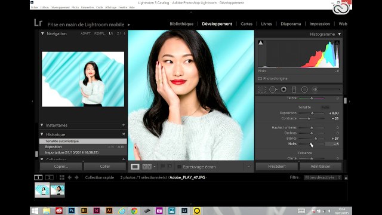Open the Diaporama module

(x=291, y=24)
